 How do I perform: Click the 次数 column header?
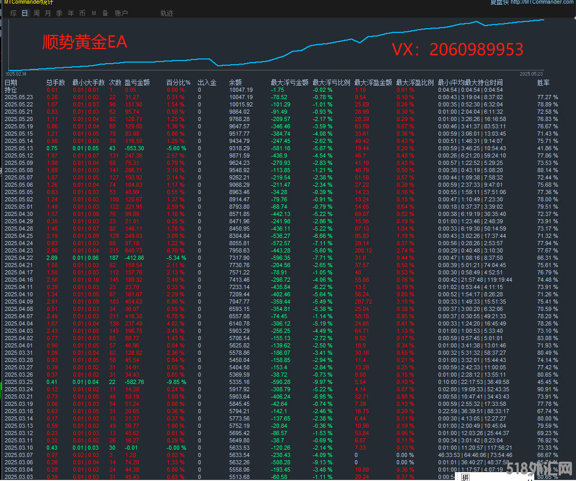coord(115,82)
